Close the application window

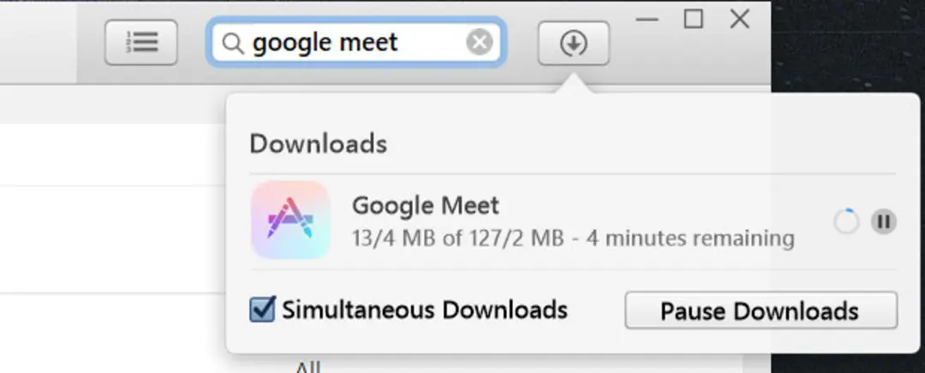click(x=739, y=20)
